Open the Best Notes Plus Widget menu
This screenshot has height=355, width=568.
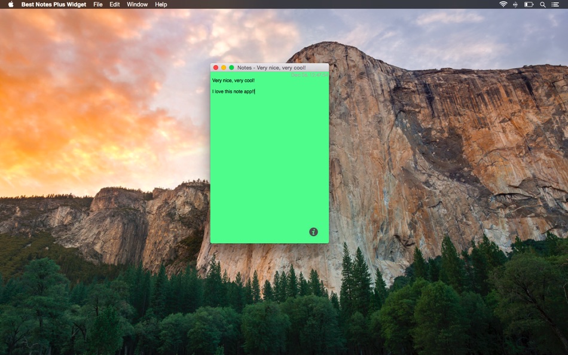point(54,4)
